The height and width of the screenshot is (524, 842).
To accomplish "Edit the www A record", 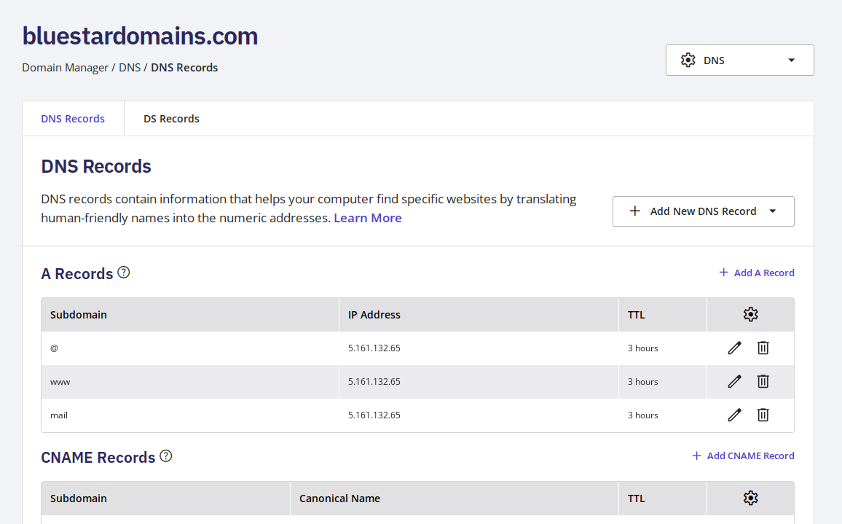I will pyautogui.click(x=734, y=382).
